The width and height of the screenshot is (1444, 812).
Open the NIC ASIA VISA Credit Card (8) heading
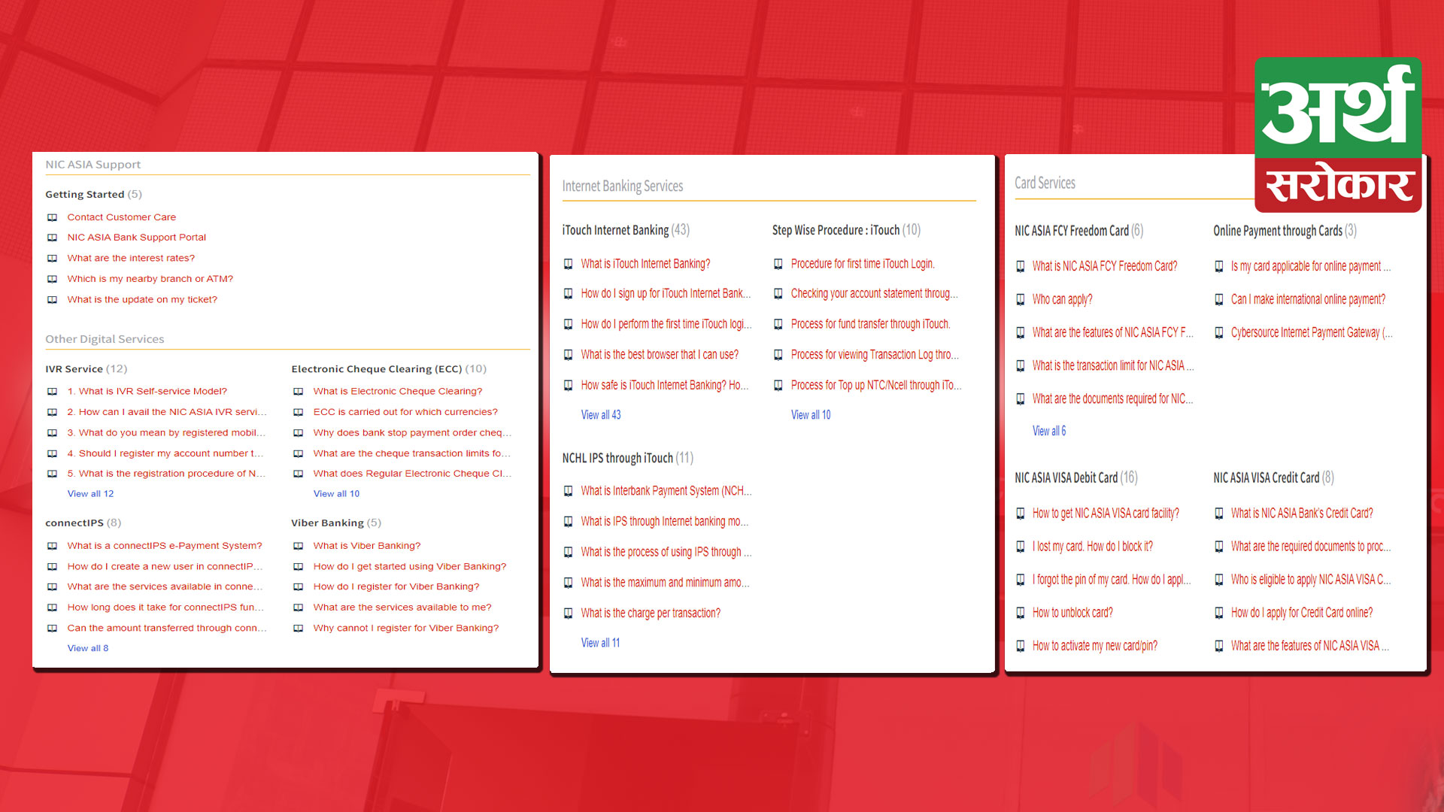[x=1273, y=478]
